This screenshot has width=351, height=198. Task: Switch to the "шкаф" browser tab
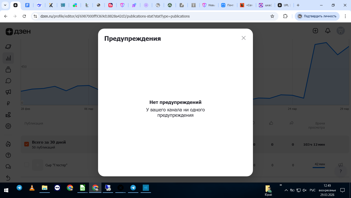pyautogui.click(x=265, y=5)
